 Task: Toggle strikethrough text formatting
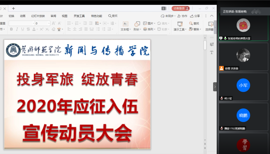pyautogui.click(x=28, y=29)
